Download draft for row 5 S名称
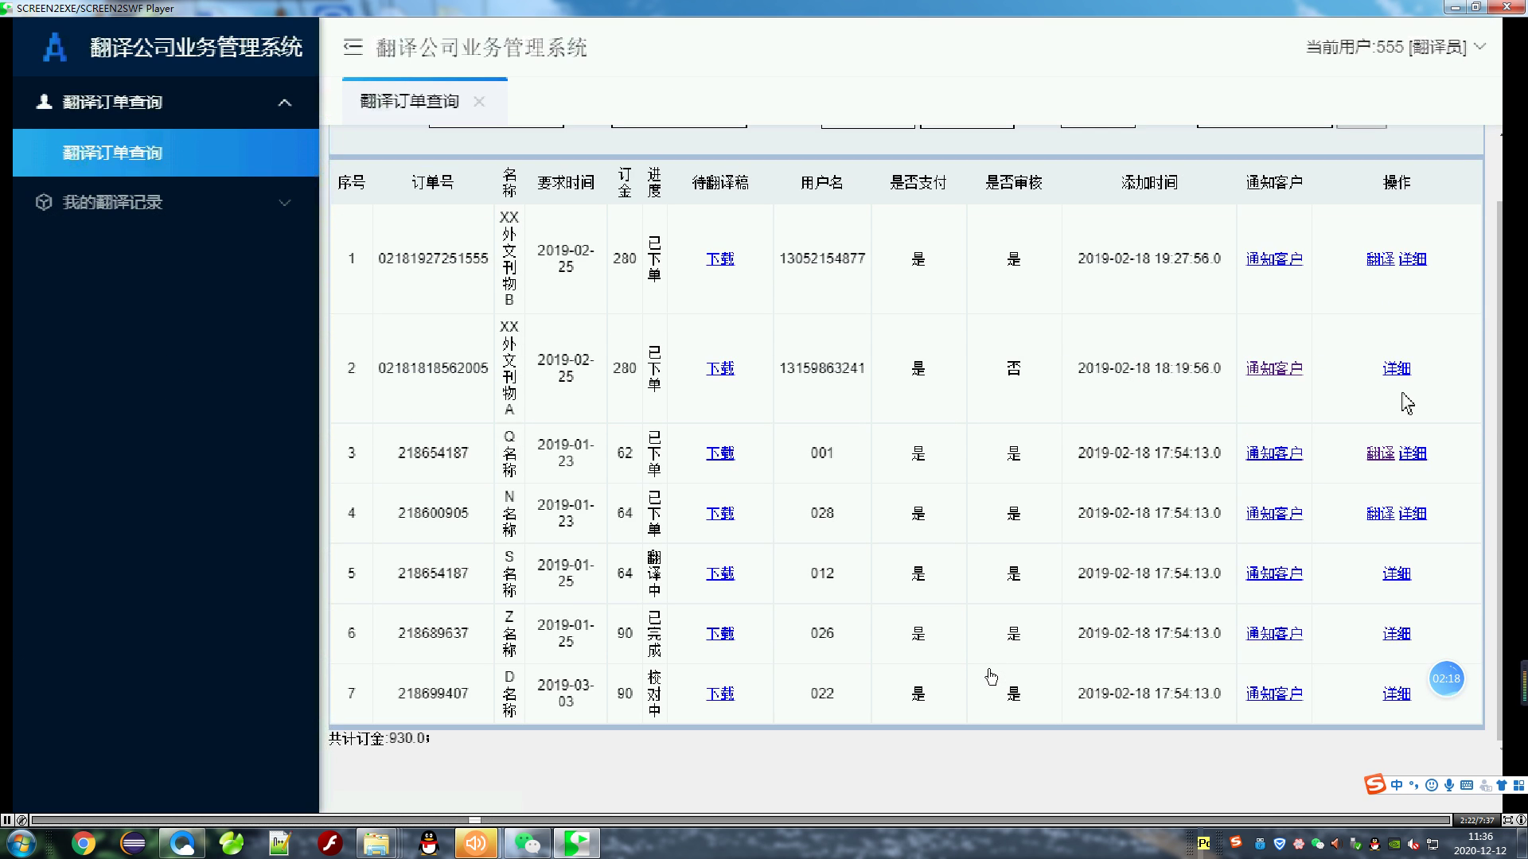Screen dimensions: 1528x859 (x=720, y=573)
